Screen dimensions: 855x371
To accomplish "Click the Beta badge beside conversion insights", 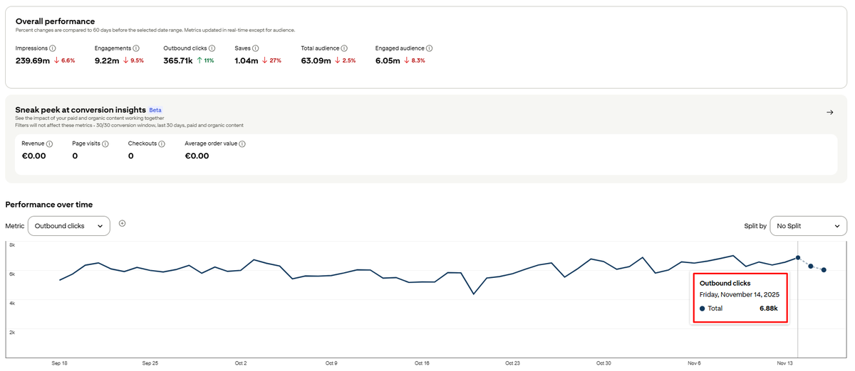I will [x=155, y=110].
